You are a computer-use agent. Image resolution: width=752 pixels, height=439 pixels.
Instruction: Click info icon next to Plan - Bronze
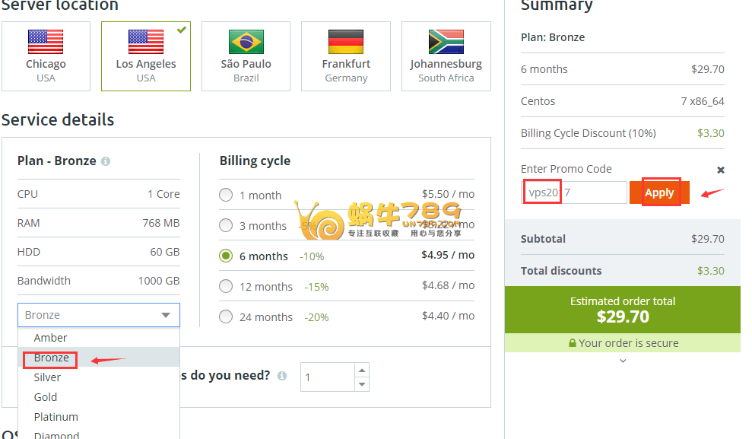pos(106,161)
